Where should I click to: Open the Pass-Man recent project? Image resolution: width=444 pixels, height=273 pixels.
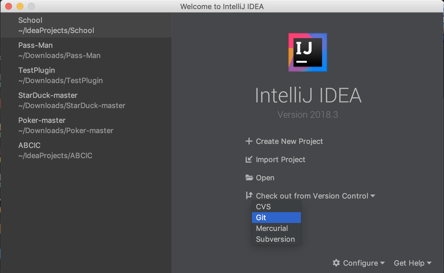pos(86,50)
